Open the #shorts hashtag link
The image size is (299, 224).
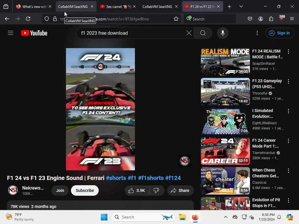tap(116, 178)
